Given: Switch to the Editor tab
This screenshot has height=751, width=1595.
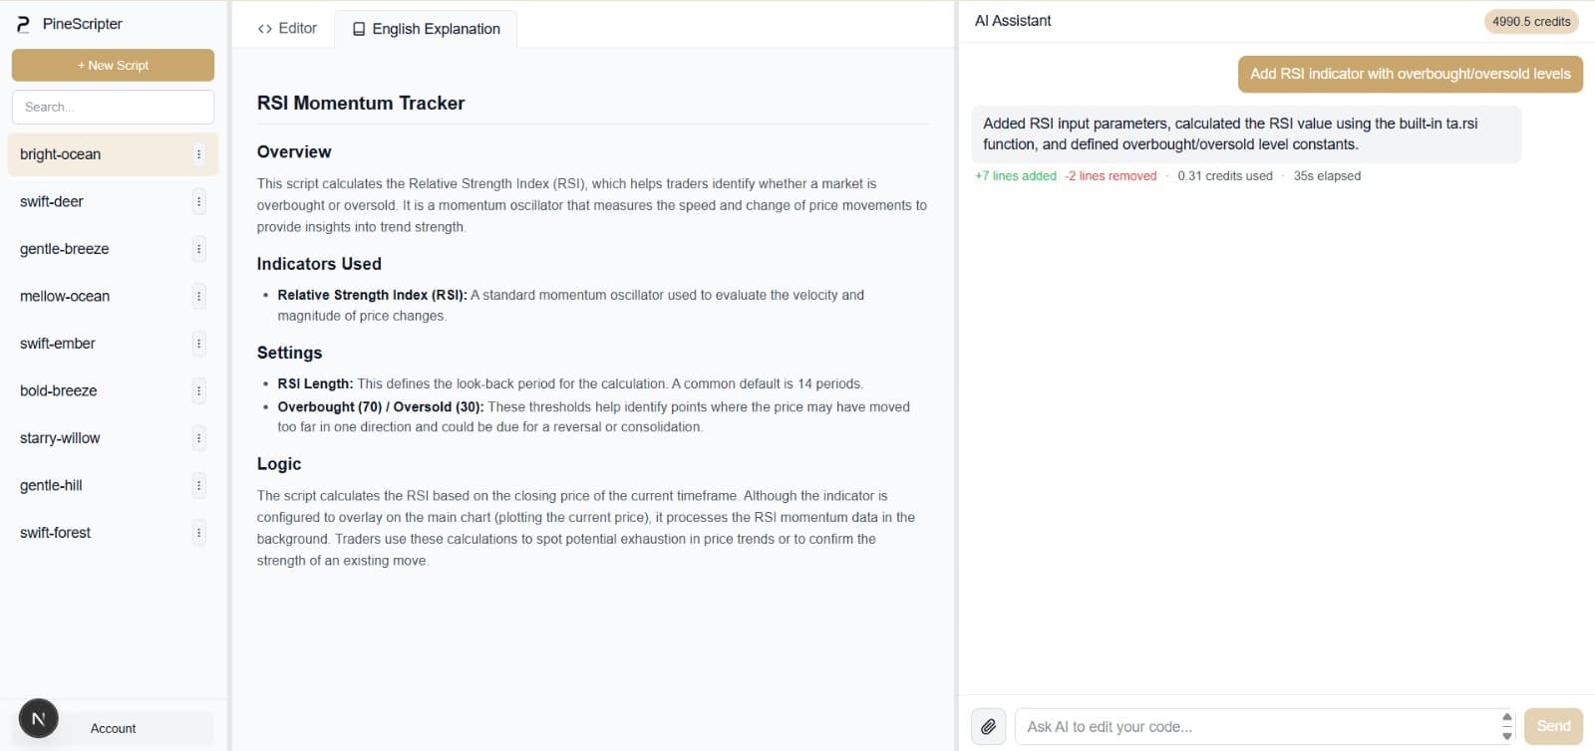Looking at the screenshot, I should [x=287, y=29].
